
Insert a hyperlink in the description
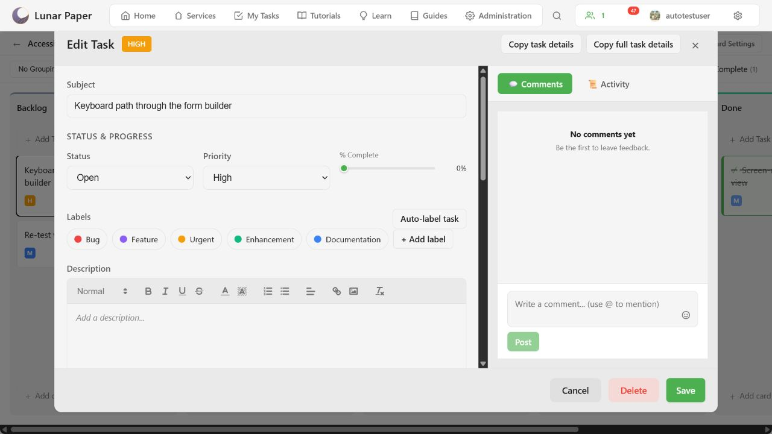337,291
